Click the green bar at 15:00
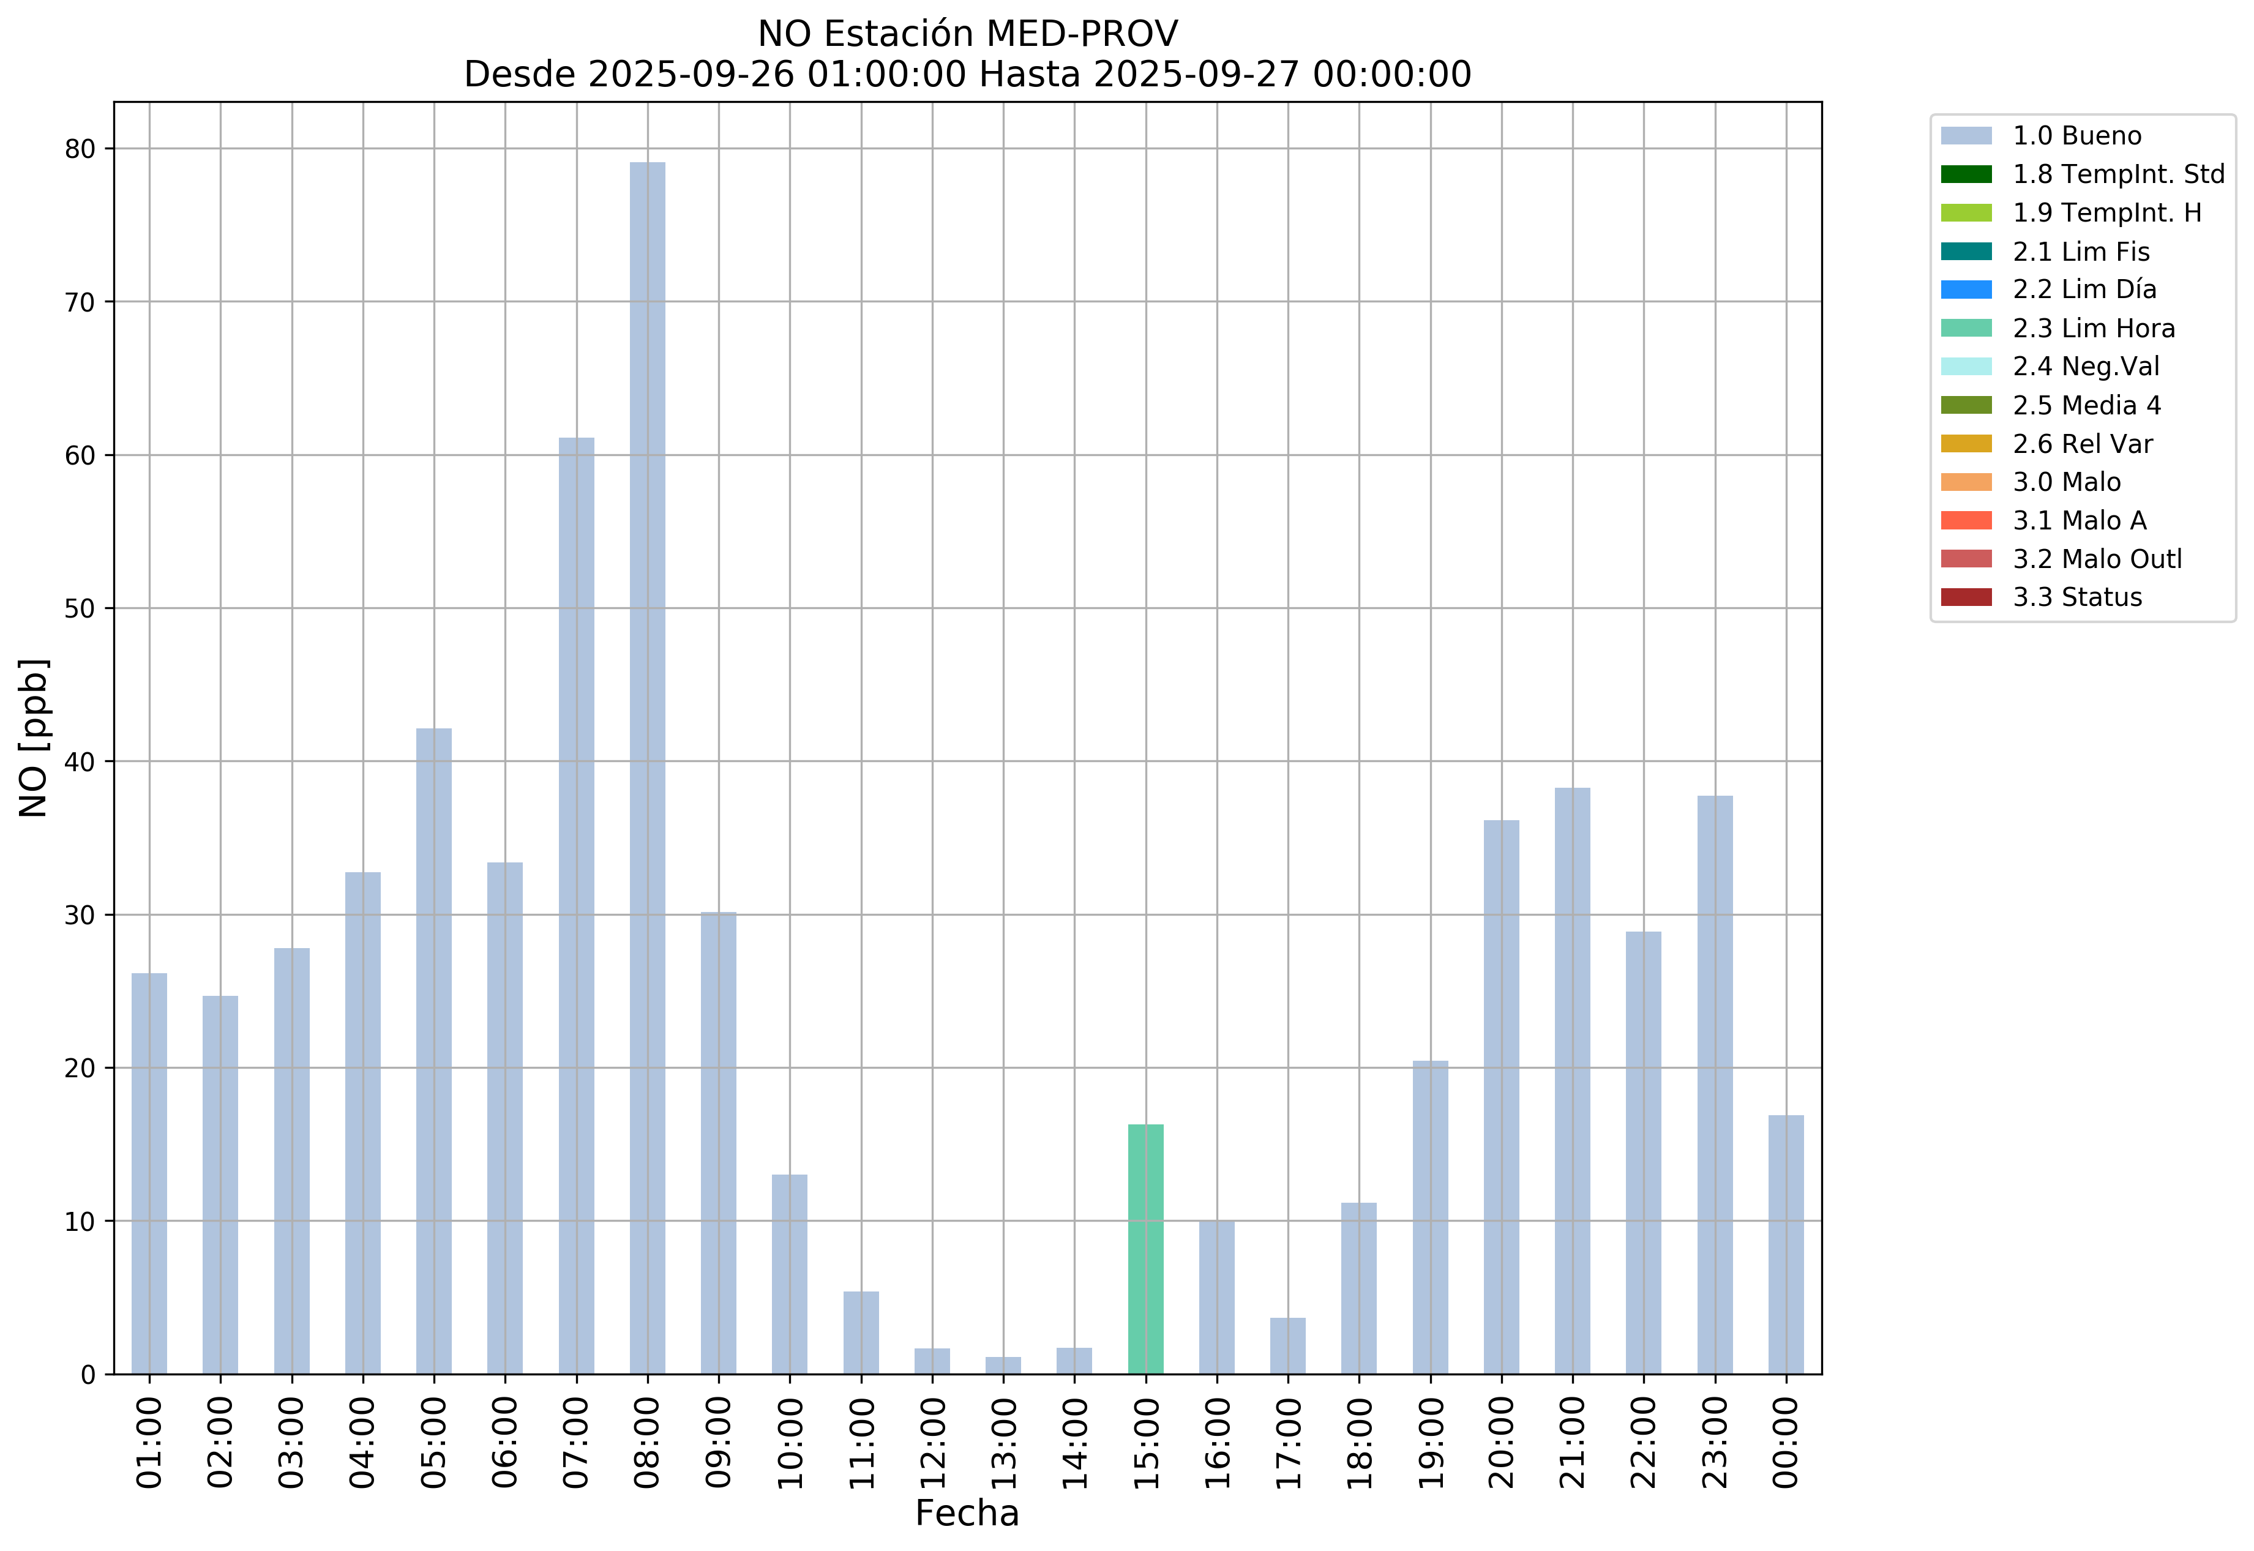The height and width of the screenshot is (1551, 2254). click(1145, 1249)
